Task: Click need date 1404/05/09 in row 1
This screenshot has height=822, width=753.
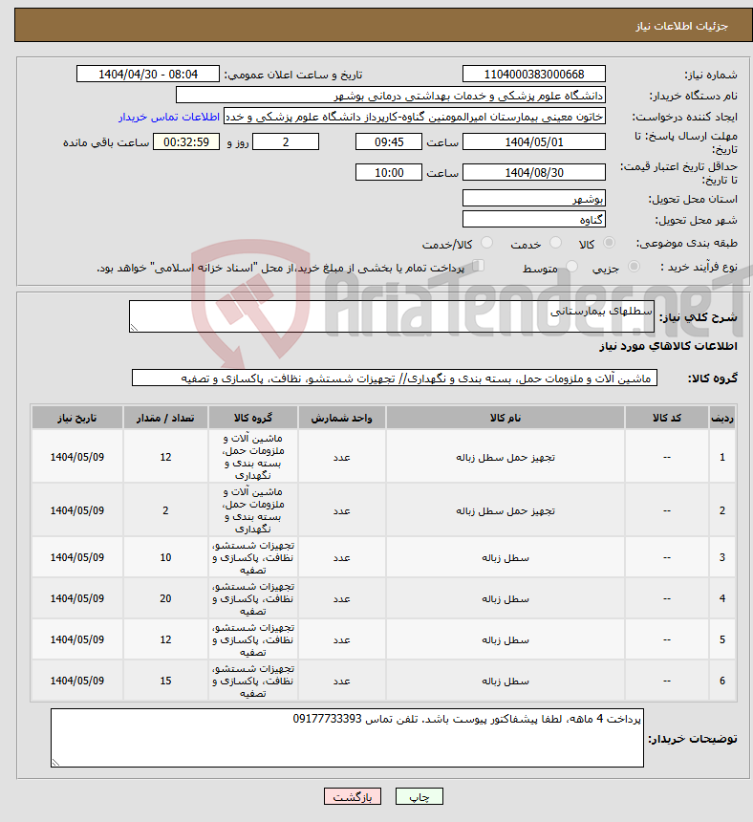Action: (77, 457)
